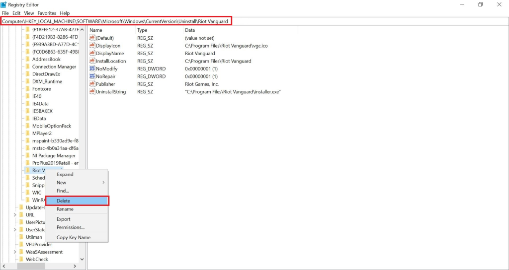Click the IE5BAKEX folder icon

(28, 111)
